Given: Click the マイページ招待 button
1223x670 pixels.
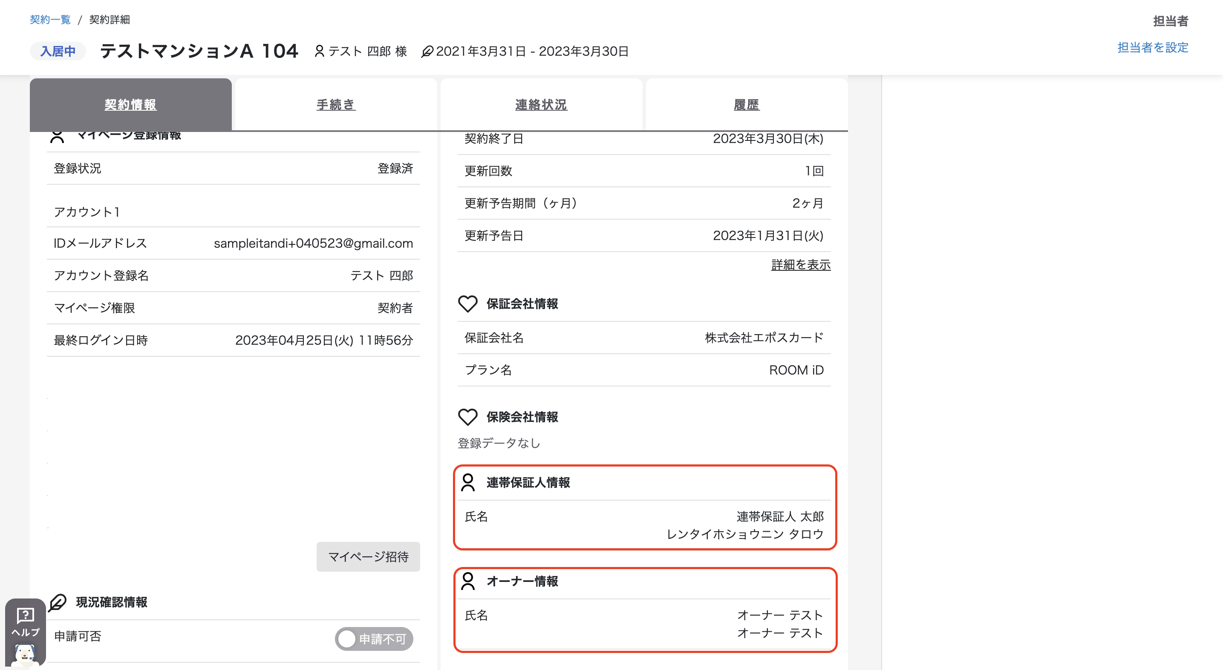Looking at the screenshot, I should pos(369,557).
